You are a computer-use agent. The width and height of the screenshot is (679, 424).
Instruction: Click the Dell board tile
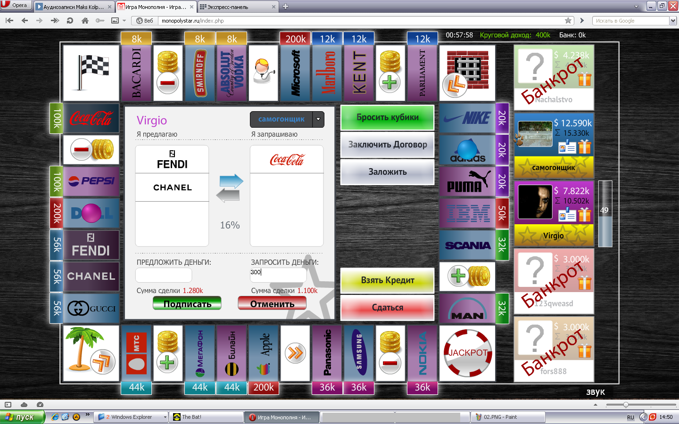pos(91,213)
